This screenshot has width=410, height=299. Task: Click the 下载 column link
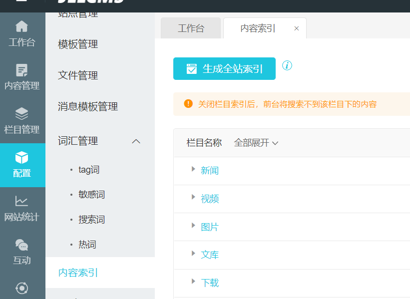tap(210, 283)
